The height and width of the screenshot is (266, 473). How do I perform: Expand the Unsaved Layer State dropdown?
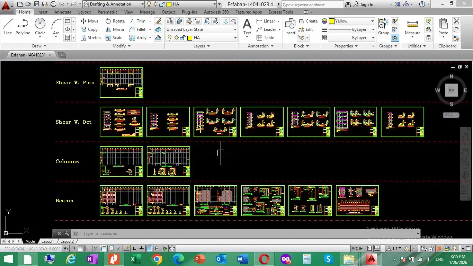point(202,29)
